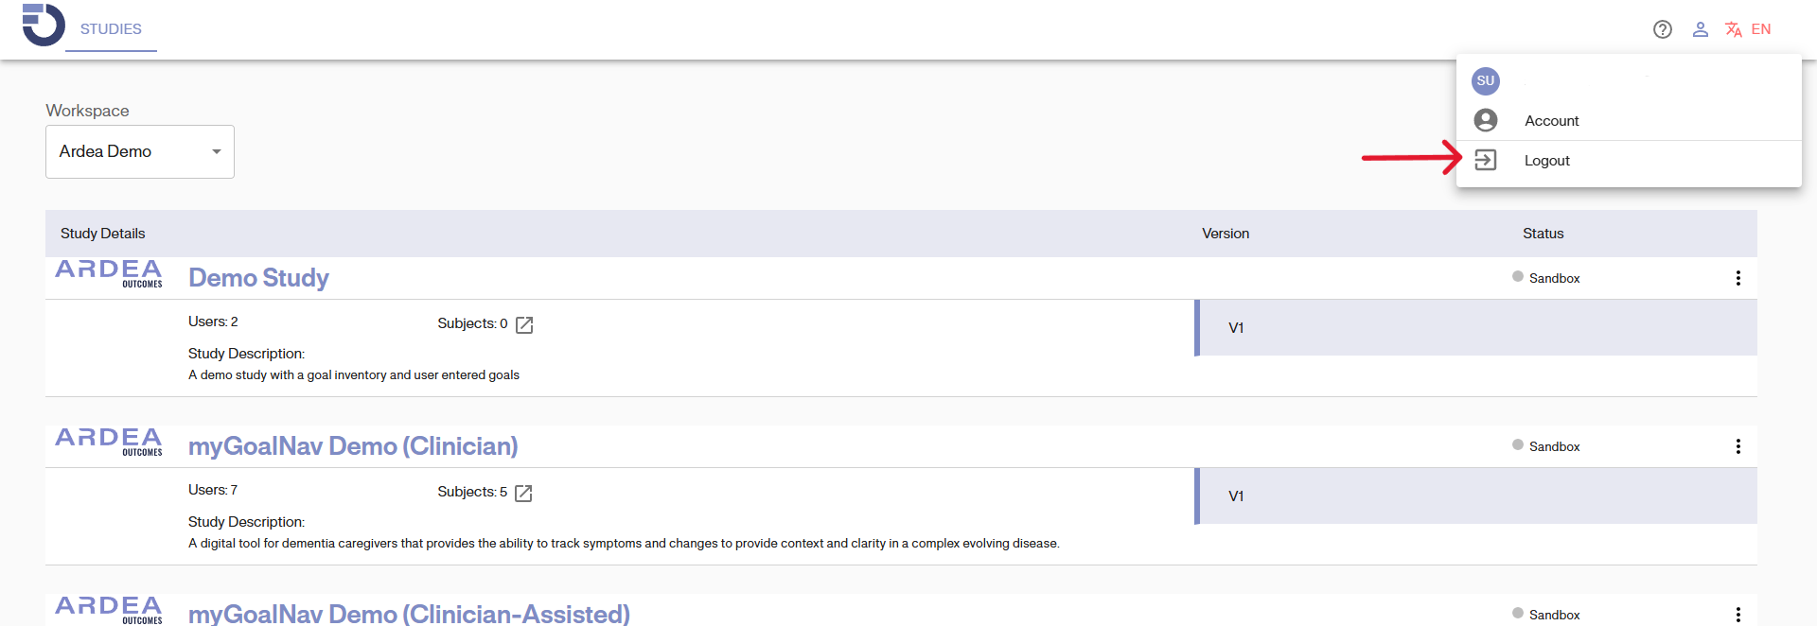Viewport: 1817px width, 626px height.
Task: Open the myGoalNav Demo (Clinician) study
Action: 353,446
